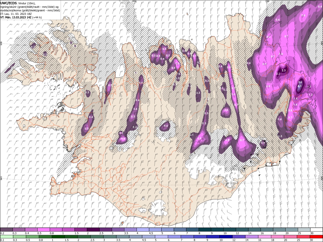Click the pale green 0.1 swatch in bottom legend row

[7, 236]
